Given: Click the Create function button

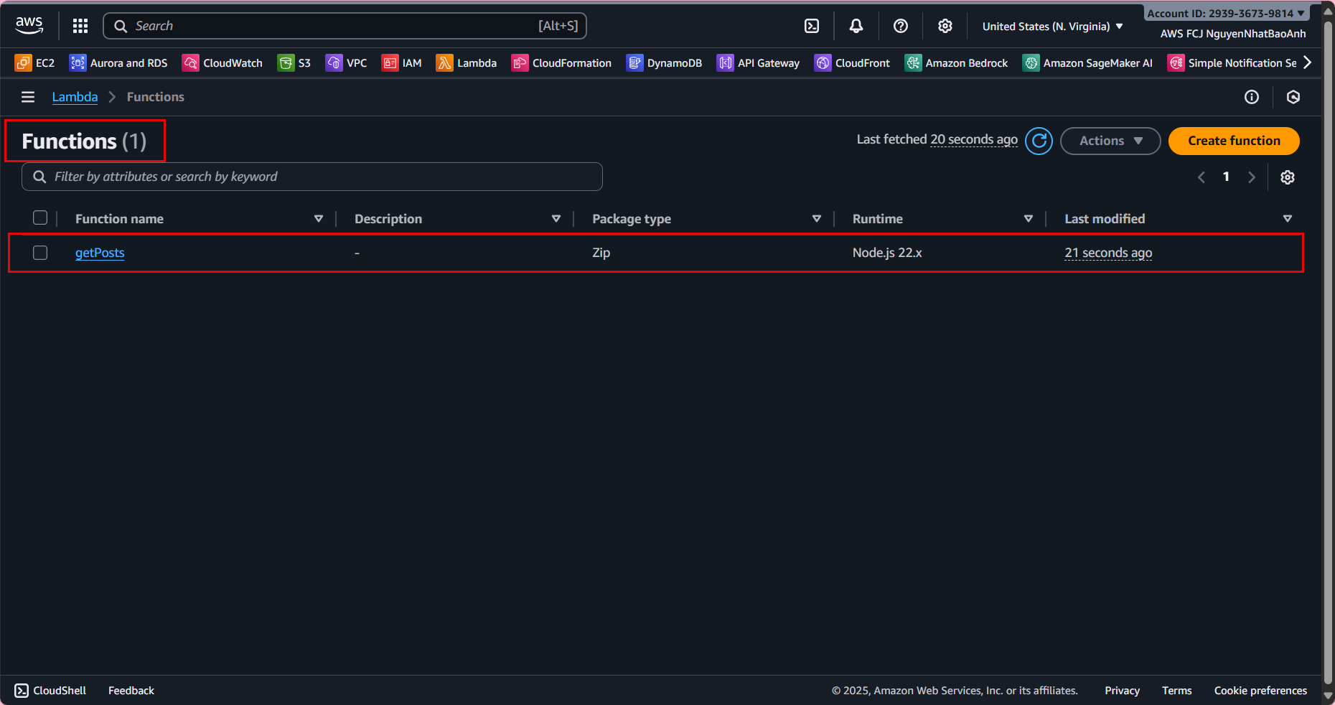Looking at the screenshot, I should [1233, 141].
